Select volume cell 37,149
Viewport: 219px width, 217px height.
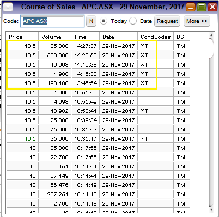54,176
